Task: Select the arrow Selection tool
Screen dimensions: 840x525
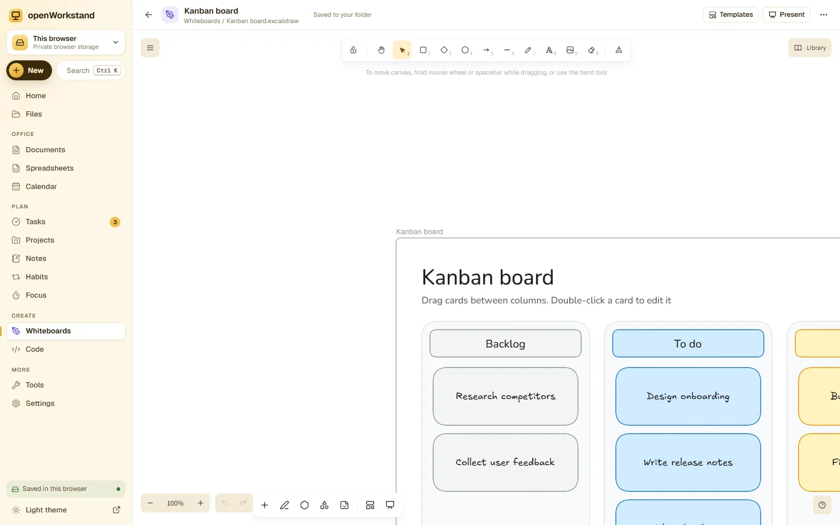Action: click(x=402, y=50)
